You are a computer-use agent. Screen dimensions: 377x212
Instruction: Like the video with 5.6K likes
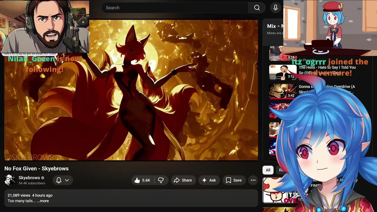[143, 180]
